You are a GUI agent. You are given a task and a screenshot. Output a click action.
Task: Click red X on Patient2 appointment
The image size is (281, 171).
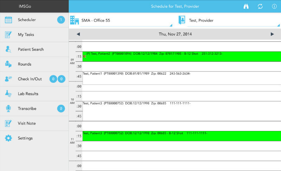pos(84,56)
